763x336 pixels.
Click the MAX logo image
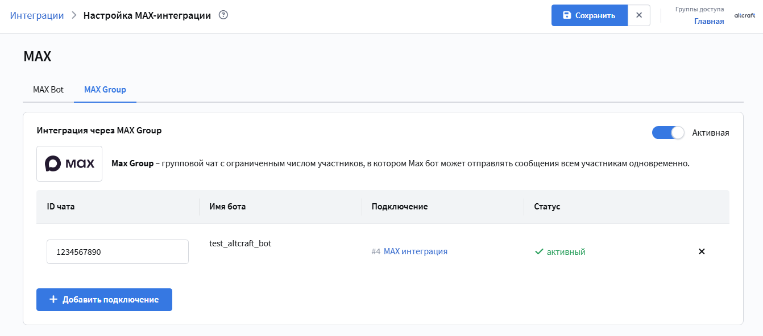(69, 163)
